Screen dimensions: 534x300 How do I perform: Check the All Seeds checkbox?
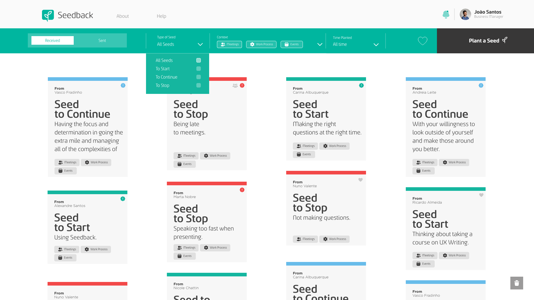pyautogui.click(x=199, y=60)
